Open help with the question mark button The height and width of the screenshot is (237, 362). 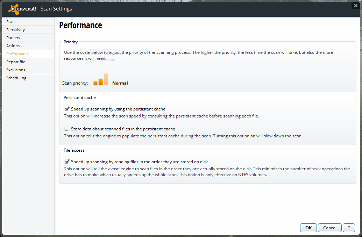coord(349,228)
